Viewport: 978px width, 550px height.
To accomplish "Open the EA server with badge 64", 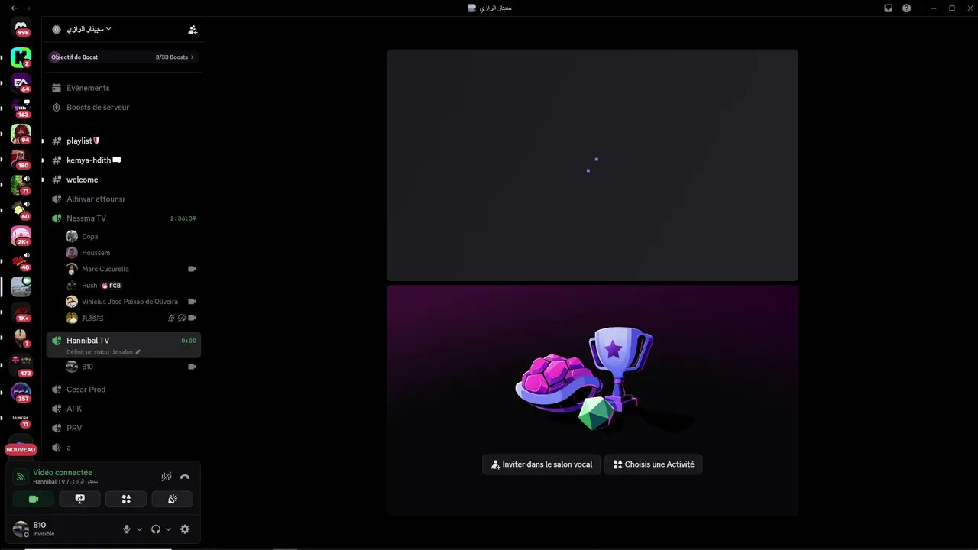I will (x=21, y=82).
